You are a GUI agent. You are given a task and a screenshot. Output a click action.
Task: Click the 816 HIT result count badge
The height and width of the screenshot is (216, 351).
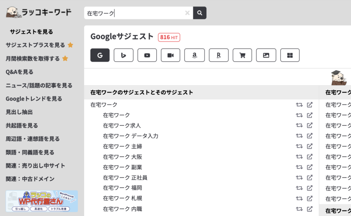coord(169,37)
